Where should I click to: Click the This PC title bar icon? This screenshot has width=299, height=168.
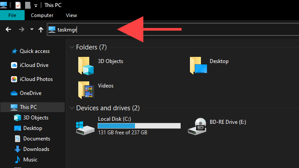point(4,5)
